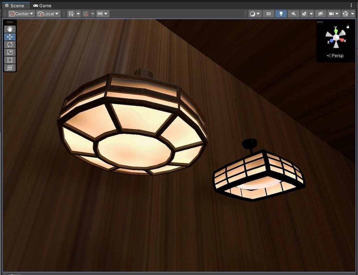Screen dimensions: 358x275
Task: Select the Rotate tool
Action: point(10,44)
